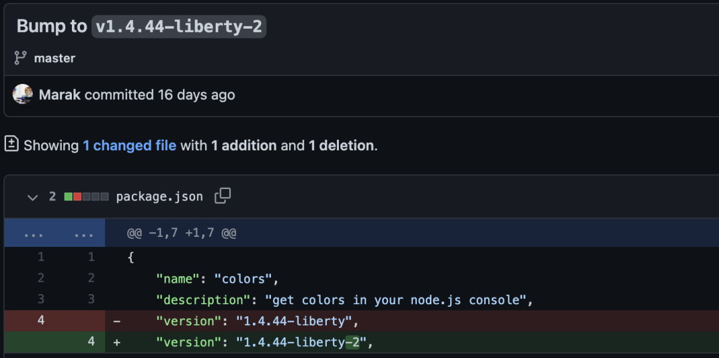The image size is (719, 358).
Task: Collapse the package.json diff
Action: click(32, 197)
